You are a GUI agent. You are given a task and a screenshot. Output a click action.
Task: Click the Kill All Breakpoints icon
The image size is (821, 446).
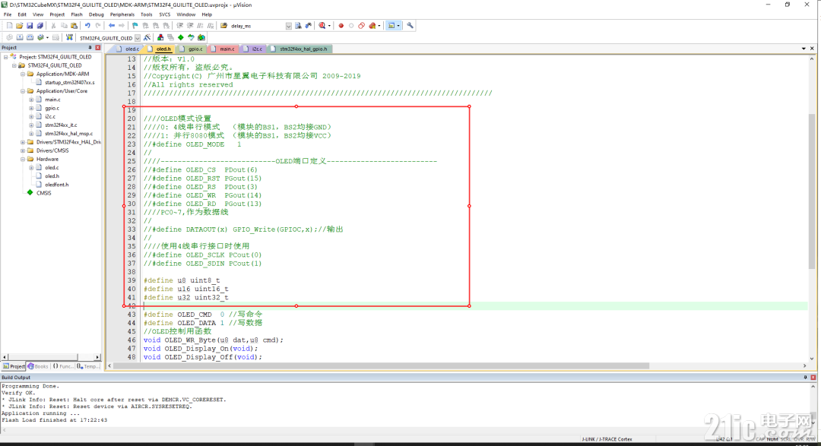point(372,26)
